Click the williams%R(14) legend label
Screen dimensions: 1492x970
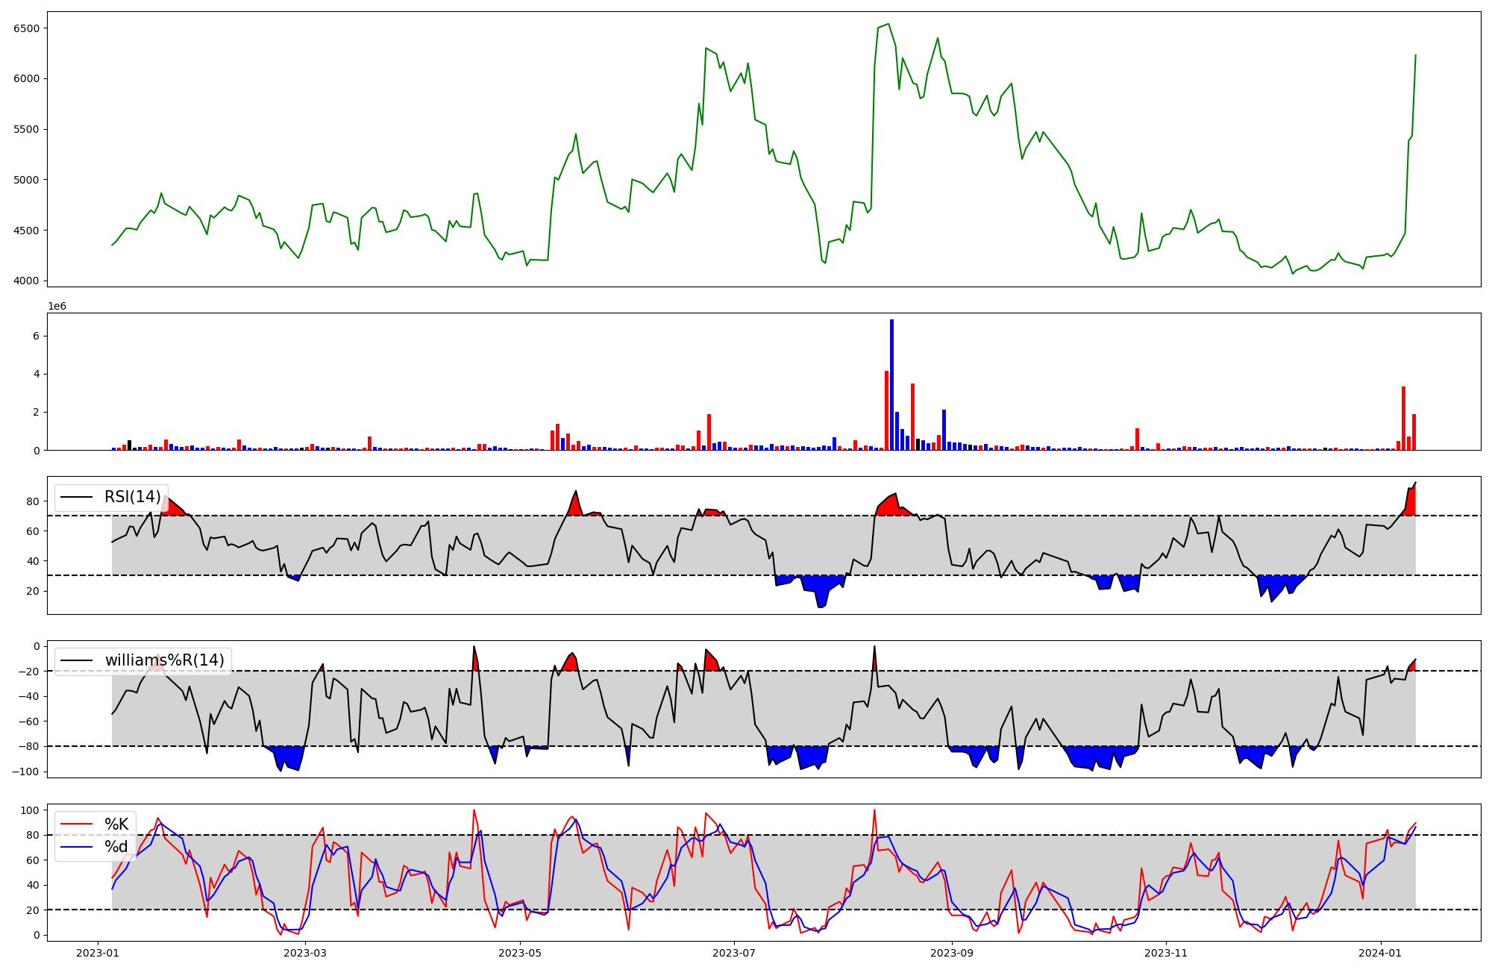164,660
